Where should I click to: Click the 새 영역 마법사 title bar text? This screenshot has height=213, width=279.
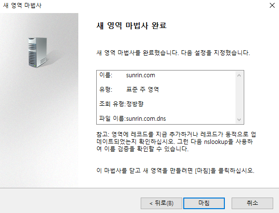pyautogui.click(x=22, y=5)
